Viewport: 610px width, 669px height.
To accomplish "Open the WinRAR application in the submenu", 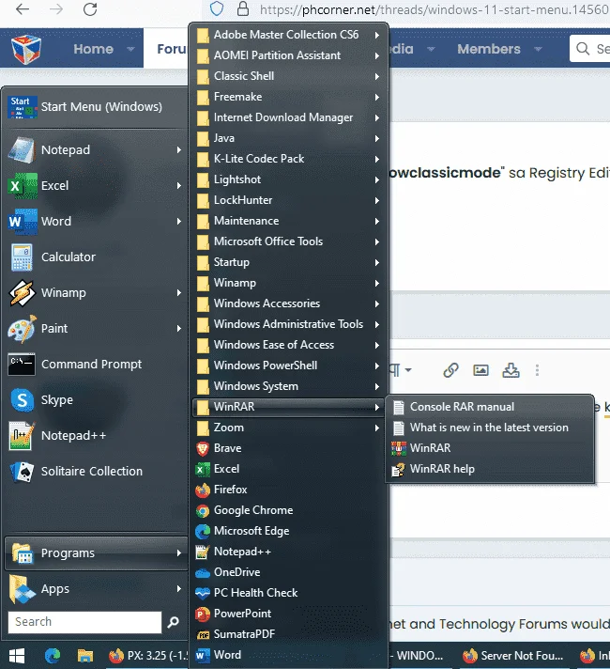I will pos(489,448).
